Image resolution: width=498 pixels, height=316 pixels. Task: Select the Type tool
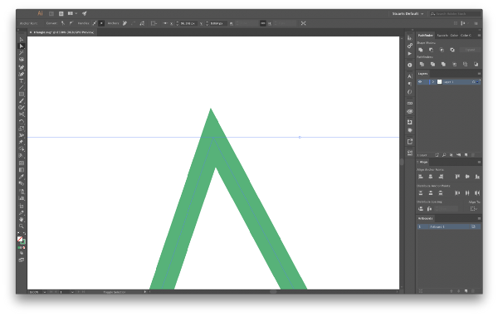(x=22, y=81)
